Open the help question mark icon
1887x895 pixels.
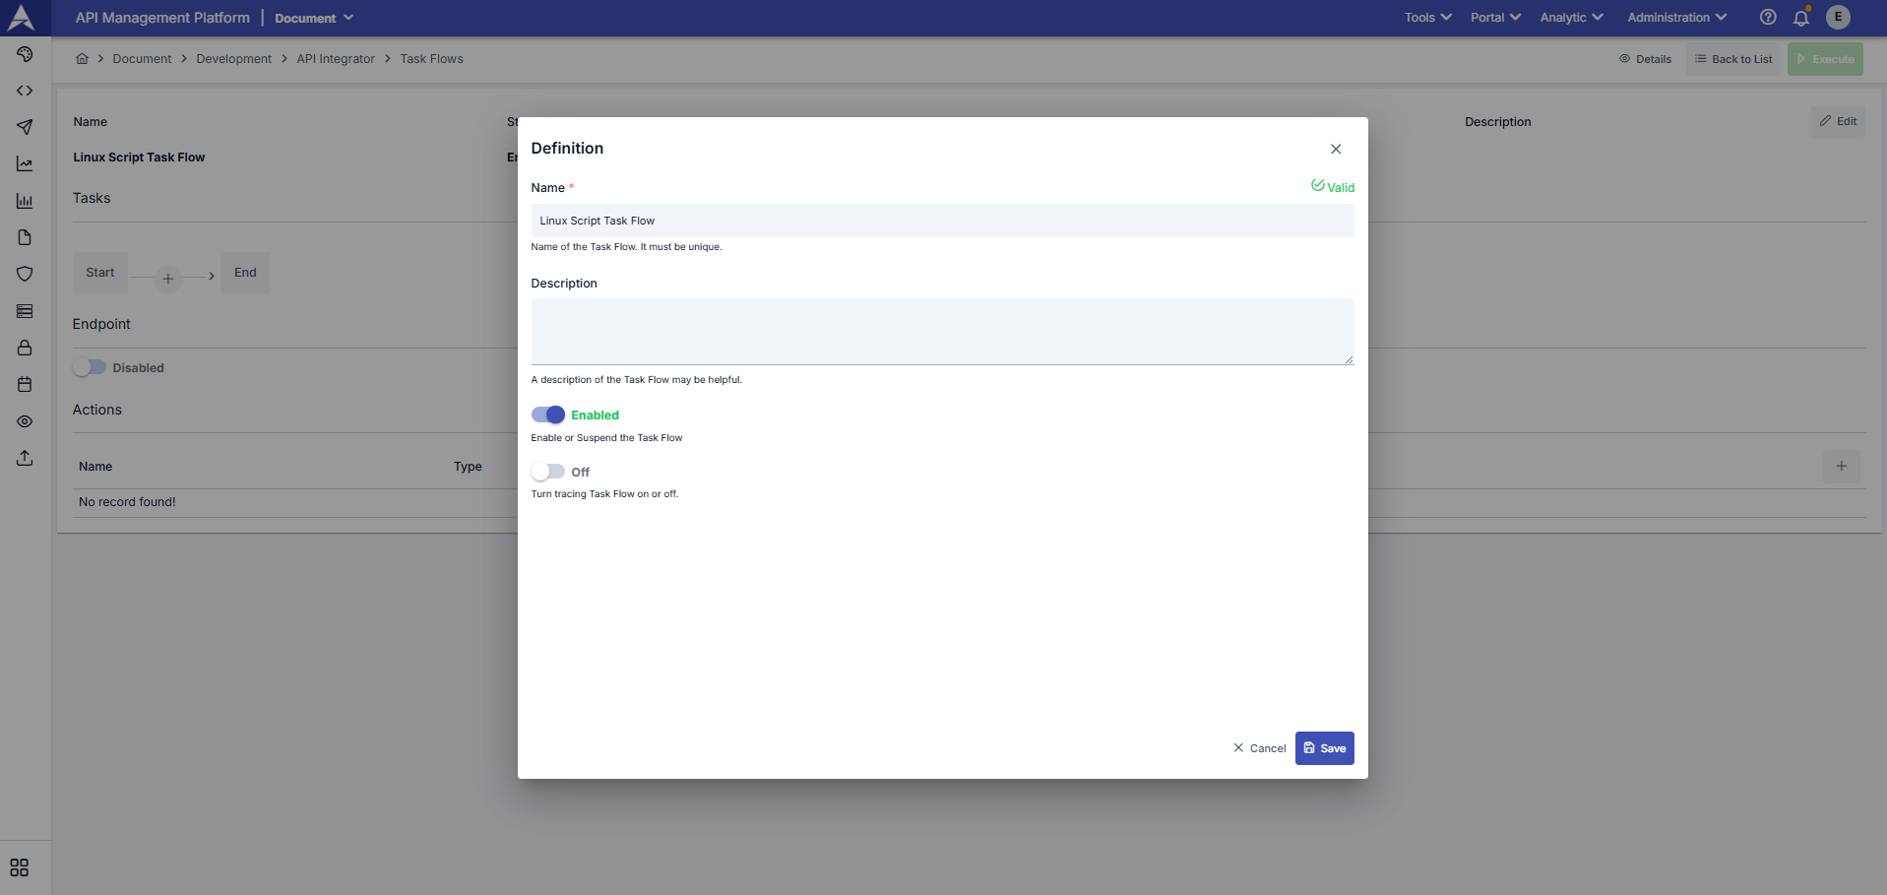pyautogui.click(x=1768, y=18)
